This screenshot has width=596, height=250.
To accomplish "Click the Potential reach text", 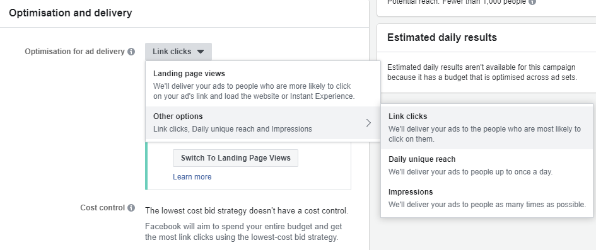I will [x=457, y=2].
